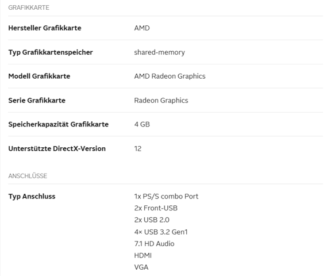Click the 4× USB 3.2 Gen1 entry
Viewport: 327px width, 276px height.
[161, 232]
